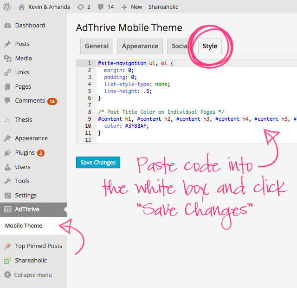
Task: Open the New menu in admin bar
Action: pyautogui.click(x=136, y=7)
